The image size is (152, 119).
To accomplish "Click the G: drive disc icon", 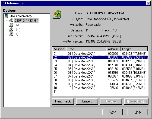I will click(11, 20).
